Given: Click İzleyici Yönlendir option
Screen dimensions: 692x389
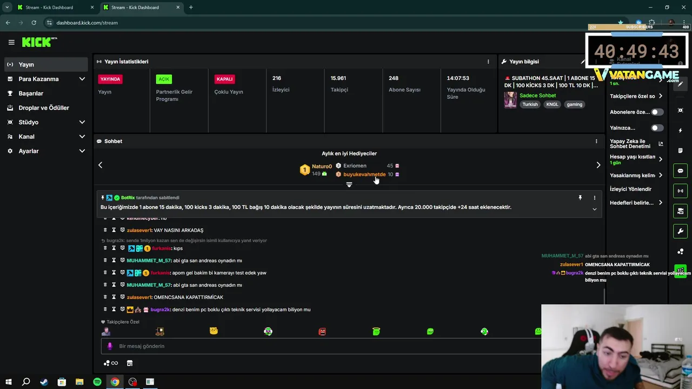Looking at the screenshot, I should [630, 189].
